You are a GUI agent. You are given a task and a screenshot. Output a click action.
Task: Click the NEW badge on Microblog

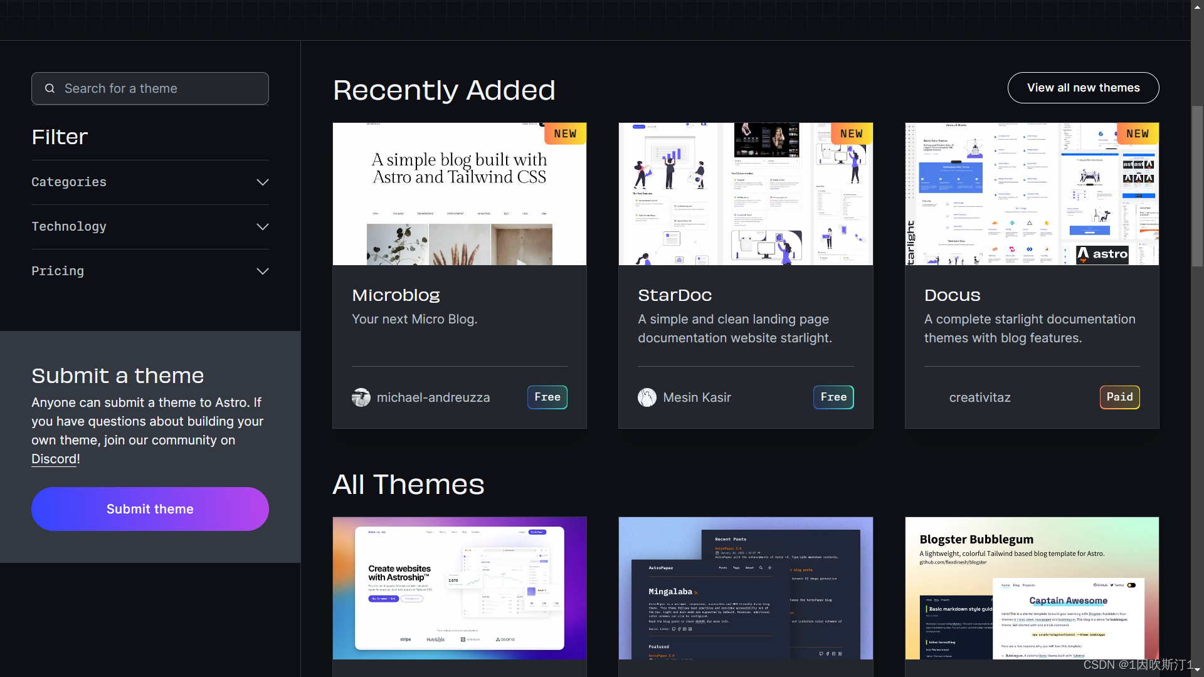(565, 134)
